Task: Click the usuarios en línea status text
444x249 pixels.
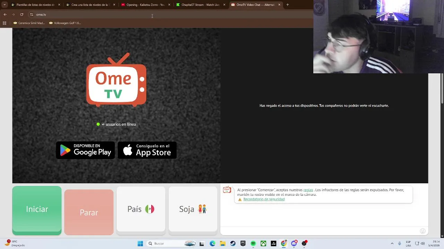Action: 119,124
